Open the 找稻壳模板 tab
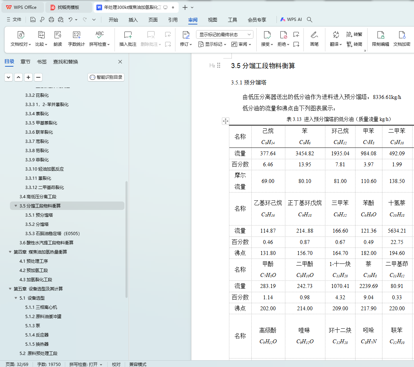 coord(68,7)
